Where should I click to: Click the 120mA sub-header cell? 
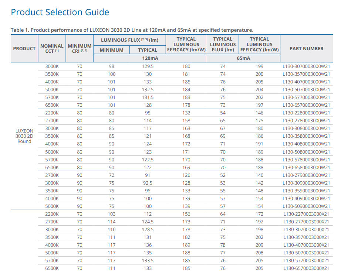pos(150,58)
